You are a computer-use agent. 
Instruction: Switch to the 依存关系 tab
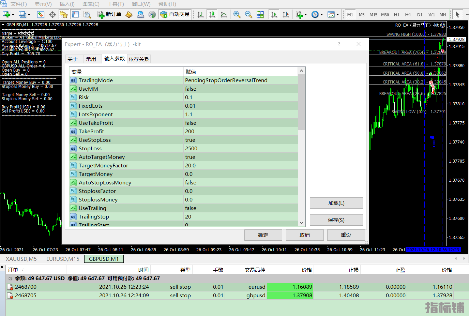(x=139, y=59)
